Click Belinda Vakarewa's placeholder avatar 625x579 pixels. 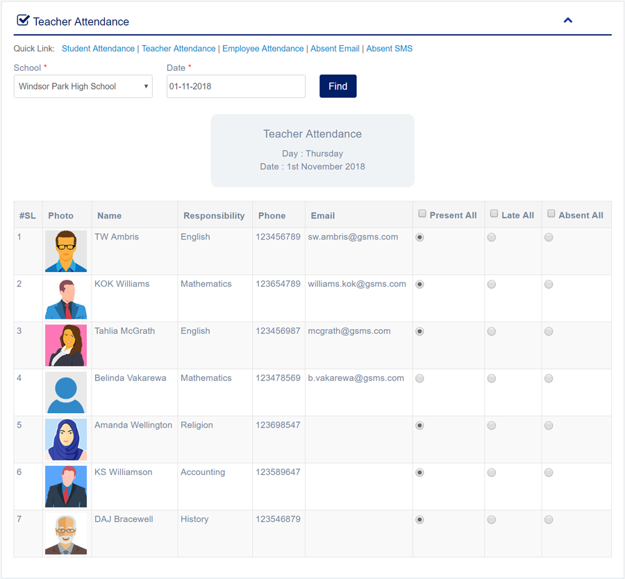pyautogui.click(x=66, y=392)
